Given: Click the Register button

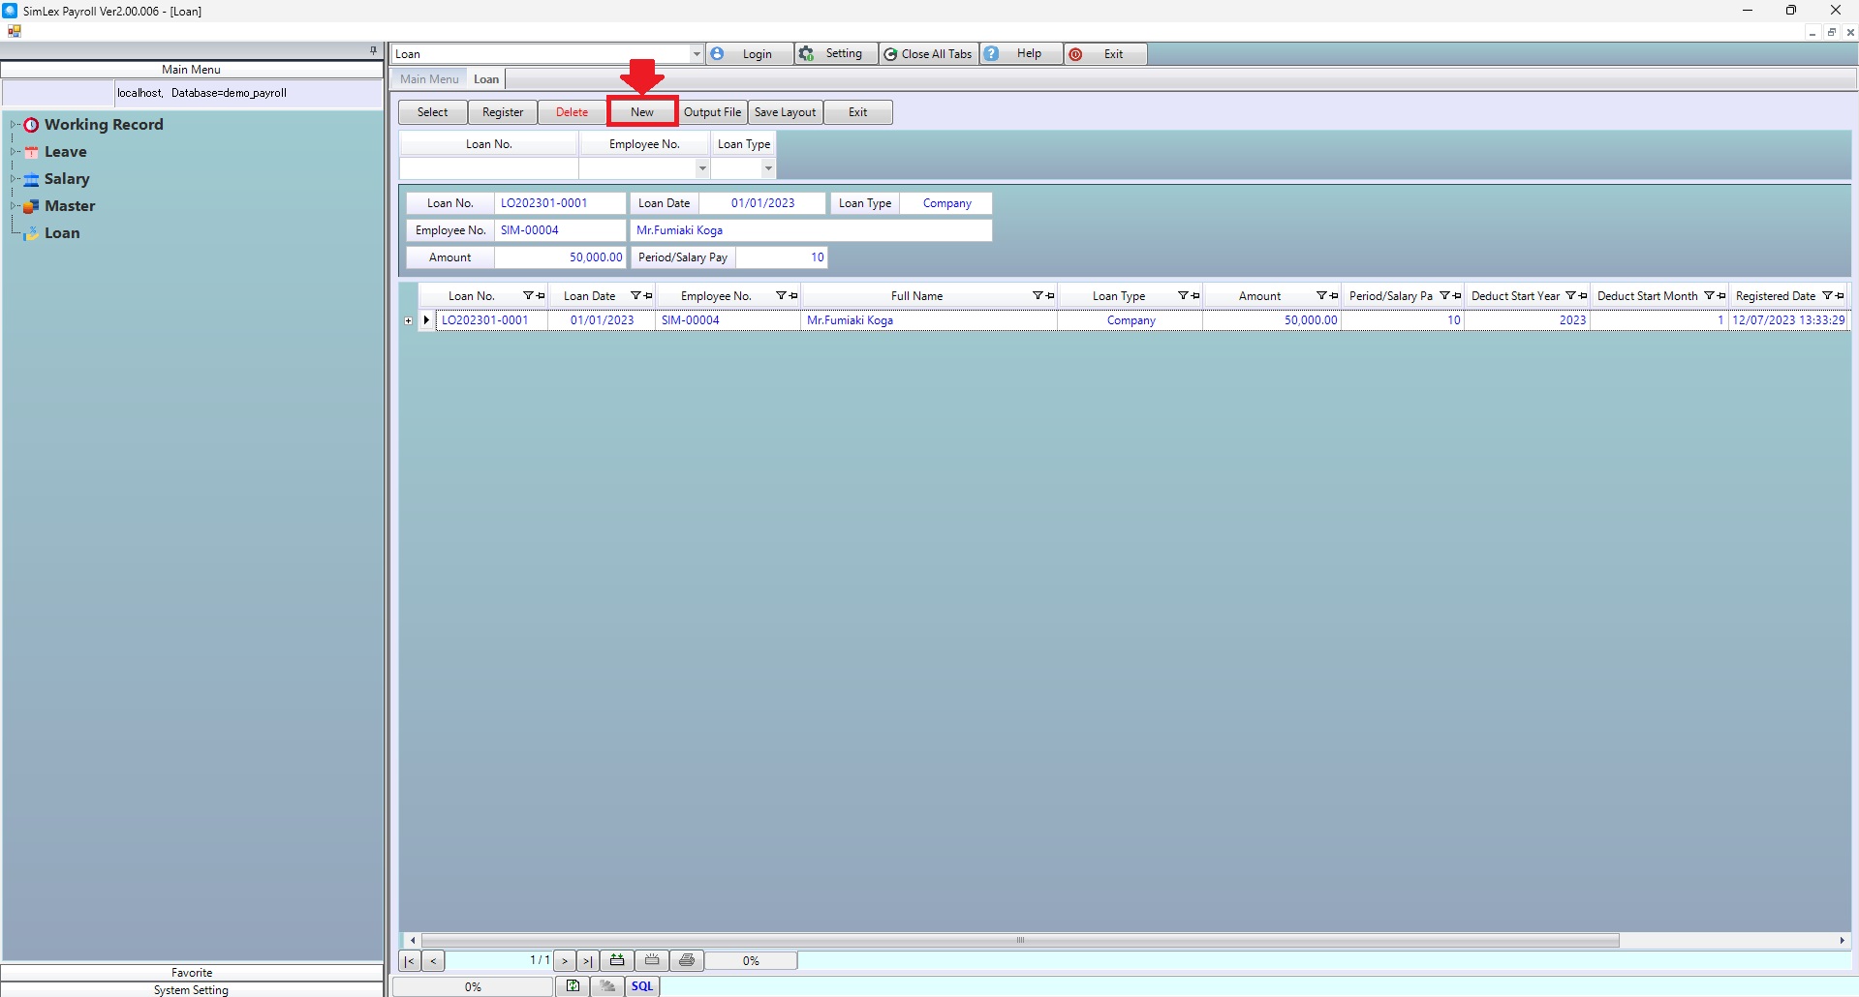Looking at the screenshot, I should [x=503, y=112].
